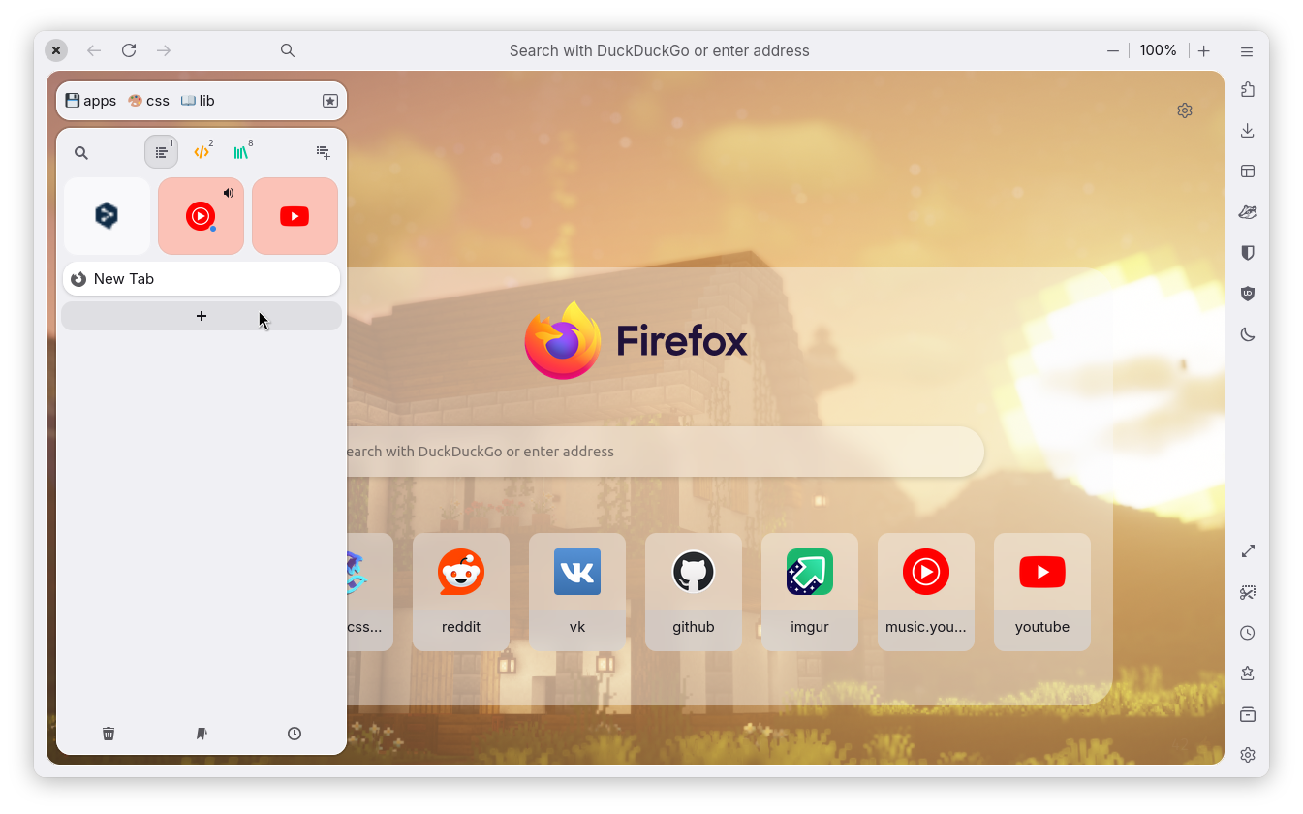Open the bookmarks flag icon in panel footer
1303x814 pixels.
click(x=202, y=734)
